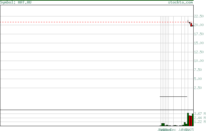Click the stockta.com site label
Image resolution: width=211 pixels, height=131 pixels.
point(180,3)
